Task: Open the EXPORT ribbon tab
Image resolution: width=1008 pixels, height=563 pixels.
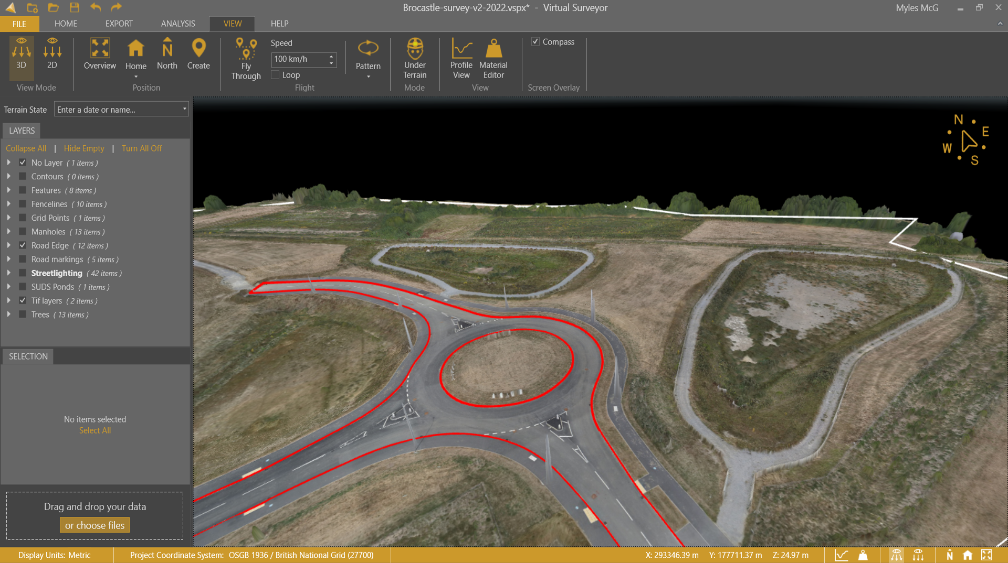Action: point(119,24)
